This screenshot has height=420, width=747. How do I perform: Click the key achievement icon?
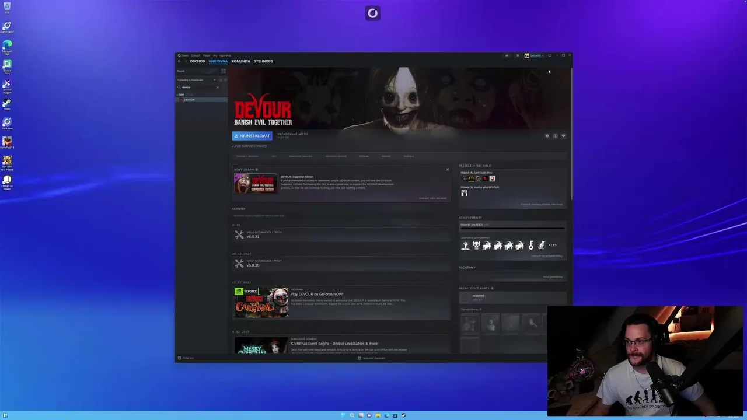click(x=530, y=246)
